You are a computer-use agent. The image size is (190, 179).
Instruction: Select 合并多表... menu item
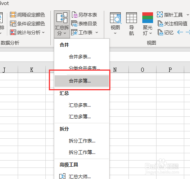82,56
